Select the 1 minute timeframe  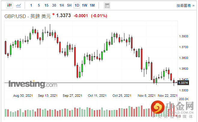31,5
